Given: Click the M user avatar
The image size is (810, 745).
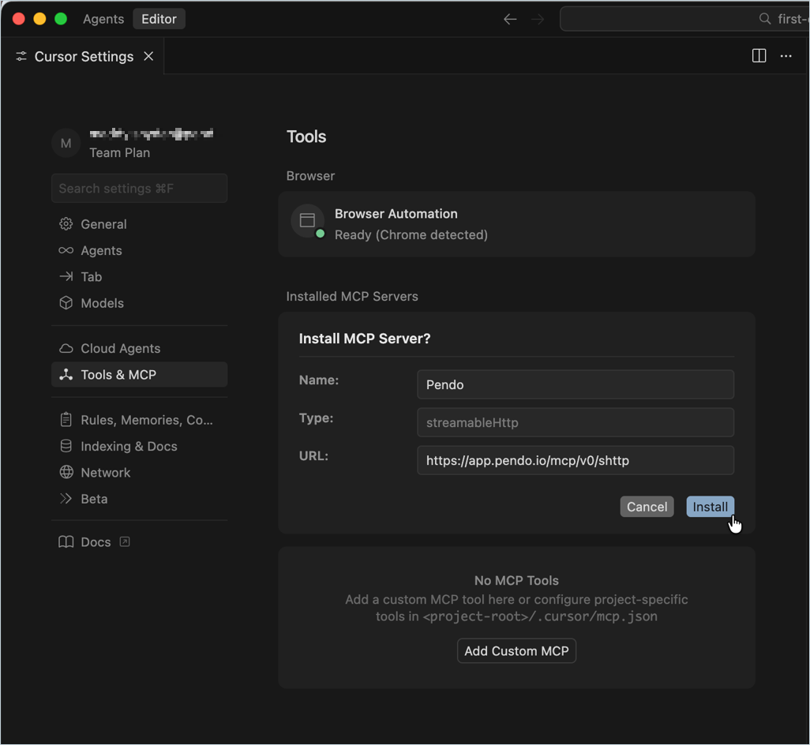Looking at the screenshot, I should (x=66, y=143).
